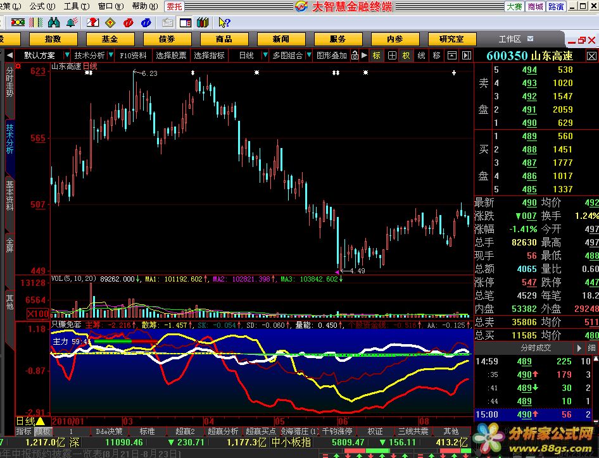Viewport: 599px width, 458px height.
Task: Expand the 多图组合 dropdown arrow
Action: tap(309, 55)
